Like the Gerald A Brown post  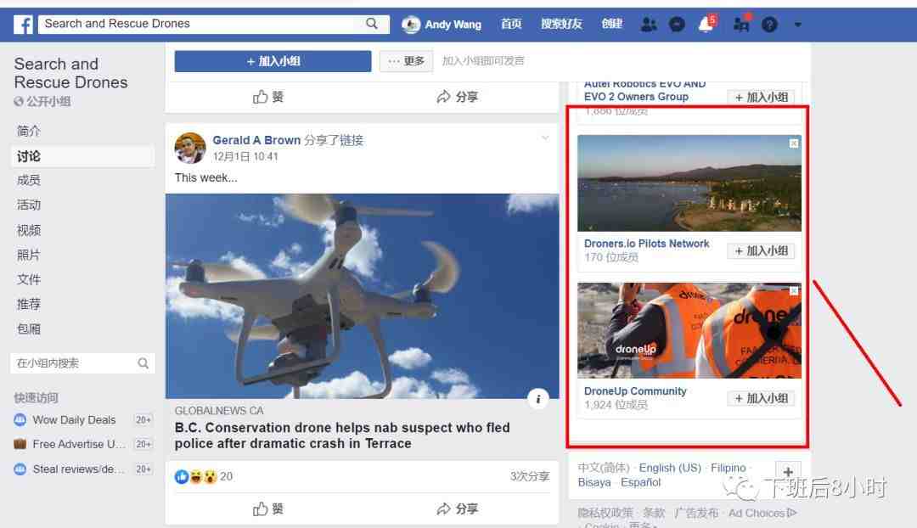[267, 508]
